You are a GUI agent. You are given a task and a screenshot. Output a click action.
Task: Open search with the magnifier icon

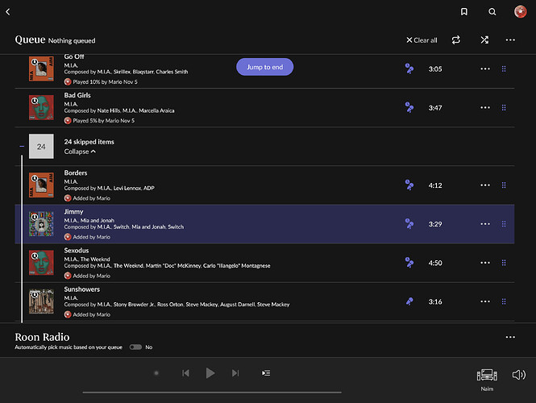(x=492, y=12)
